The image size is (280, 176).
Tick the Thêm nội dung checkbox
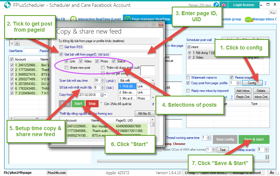coord(103,68)
